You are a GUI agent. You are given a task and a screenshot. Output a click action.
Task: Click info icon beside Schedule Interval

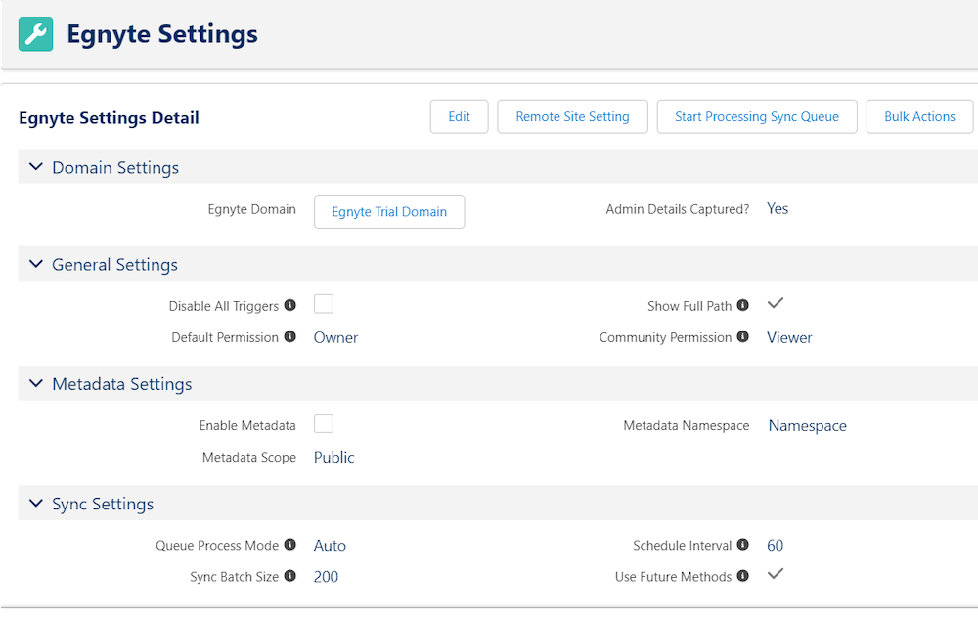(743, 545)
